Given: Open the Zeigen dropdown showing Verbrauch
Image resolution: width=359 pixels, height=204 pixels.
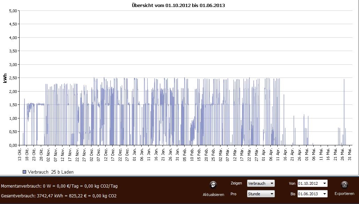Looking at the screenshot, I should pos(260,183).
